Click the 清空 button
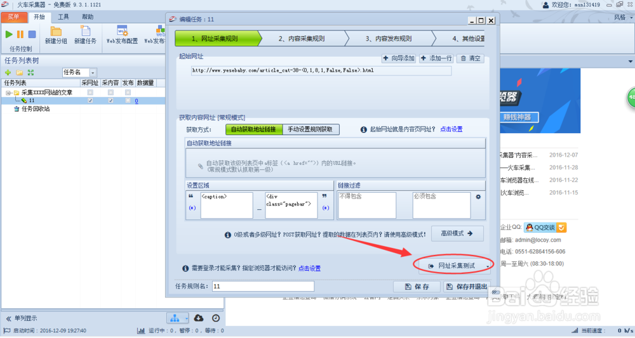 [x=471, y=58]
